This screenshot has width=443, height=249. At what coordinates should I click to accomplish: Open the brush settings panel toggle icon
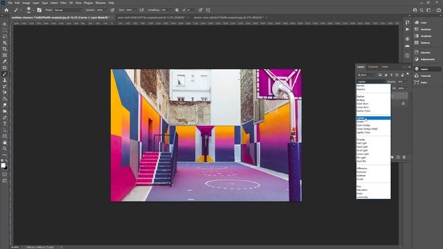39,10
